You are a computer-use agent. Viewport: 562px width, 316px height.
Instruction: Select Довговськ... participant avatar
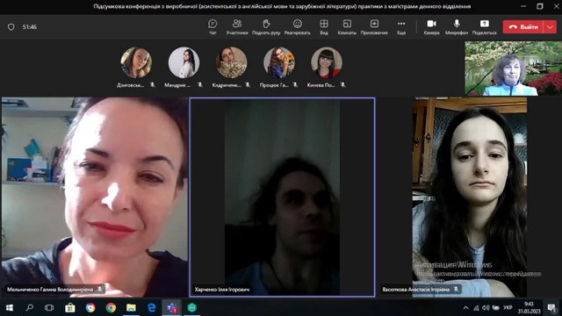[136, 62]
